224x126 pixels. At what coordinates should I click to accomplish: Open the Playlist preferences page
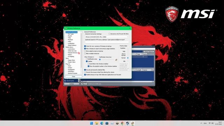[x=70, y=36]
